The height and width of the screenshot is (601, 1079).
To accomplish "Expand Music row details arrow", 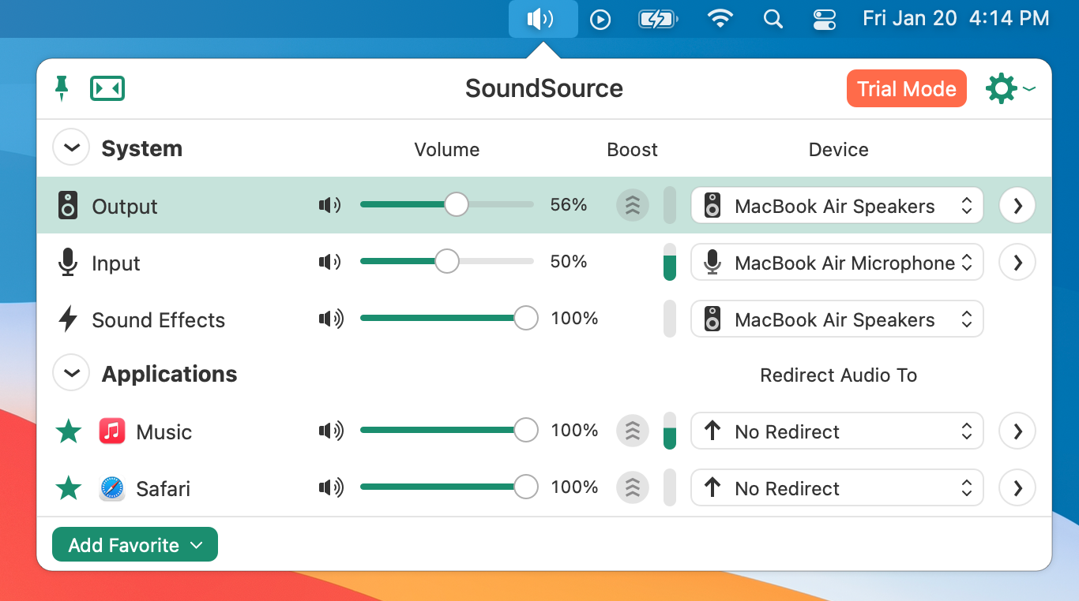I will (x=1017, y=431).
